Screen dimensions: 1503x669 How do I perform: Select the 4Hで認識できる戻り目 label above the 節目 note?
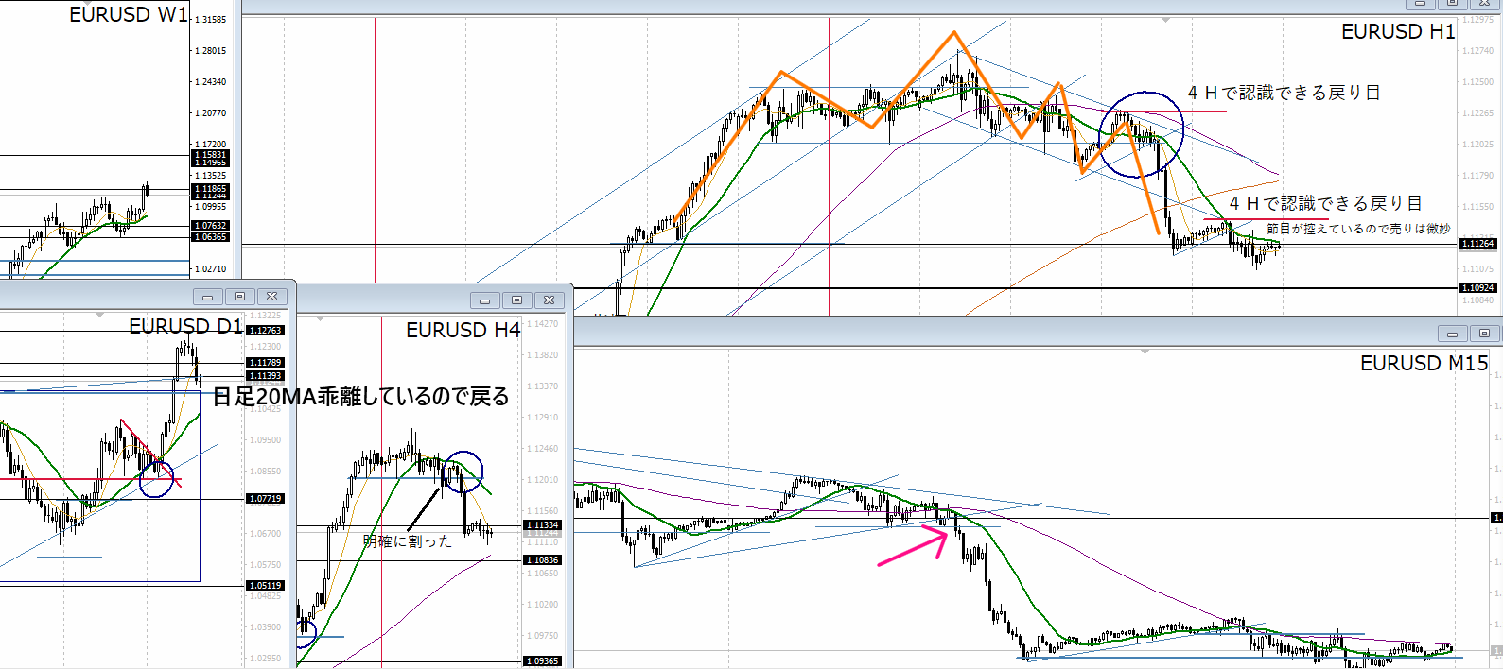pos(1325,203)
